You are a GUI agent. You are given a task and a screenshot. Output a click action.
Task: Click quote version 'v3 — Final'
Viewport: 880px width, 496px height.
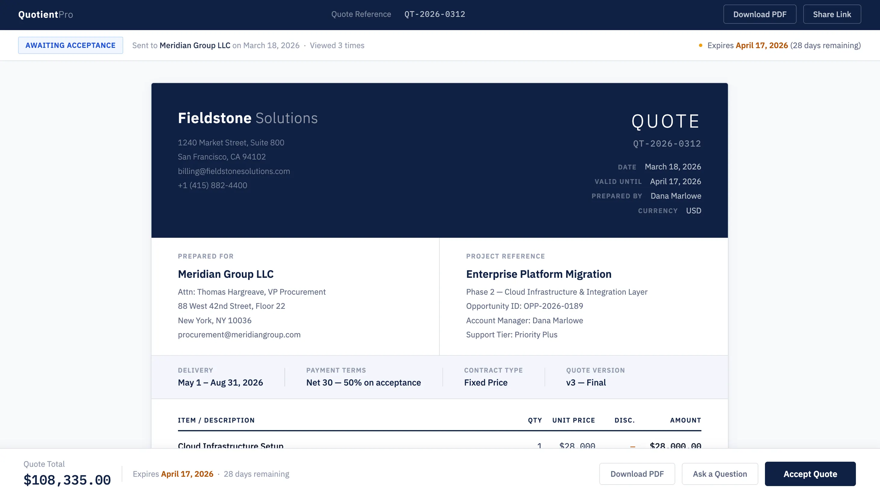586,383
